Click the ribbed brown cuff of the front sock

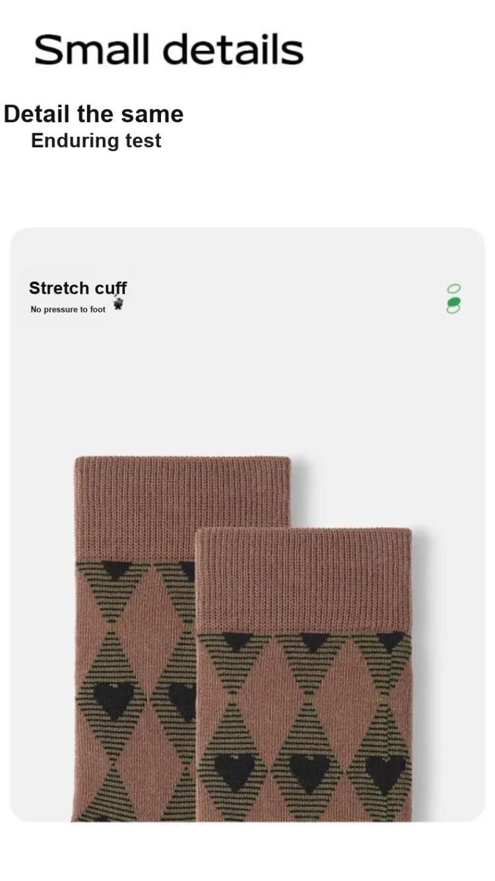click(304, 581)
